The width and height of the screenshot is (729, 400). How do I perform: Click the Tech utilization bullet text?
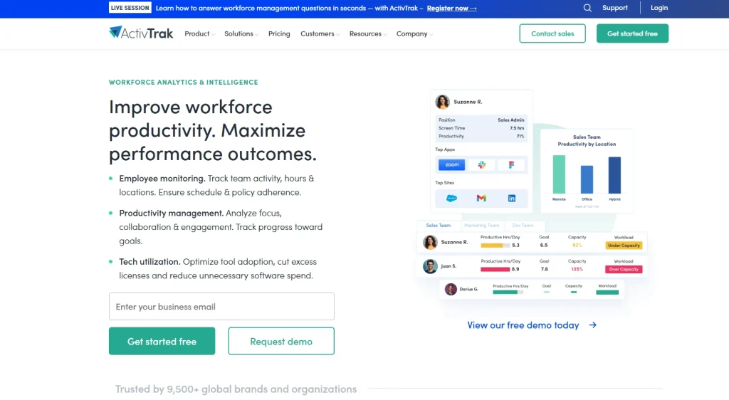216,268
